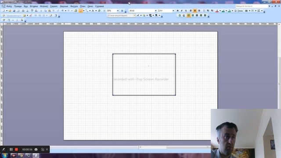Open the Вид menu
The height and width of the screenshot is (158, 281).
pos(25,6)
